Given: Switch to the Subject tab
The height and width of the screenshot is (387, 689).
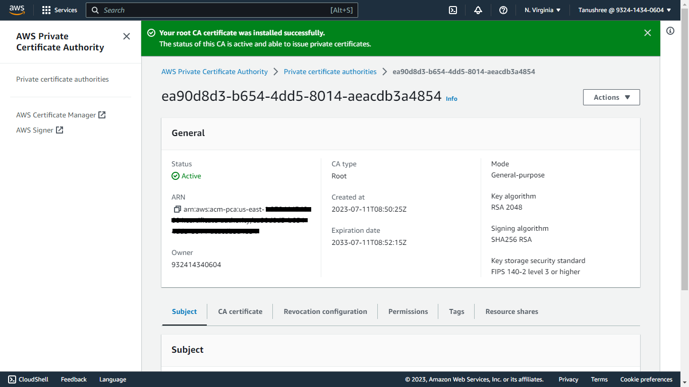Looking at the screenshot, I should 184,311.
